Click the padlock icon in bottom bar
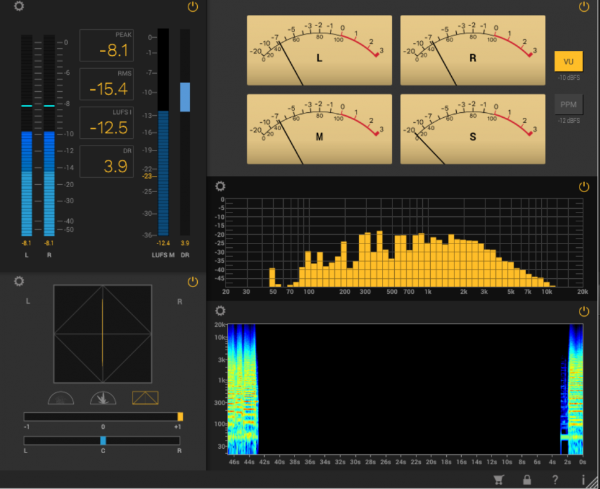600x489 pixels. (x=527, y=479)
